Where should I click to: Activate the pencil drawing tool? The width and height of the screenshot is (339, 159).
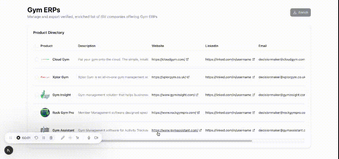pos(63,138)
